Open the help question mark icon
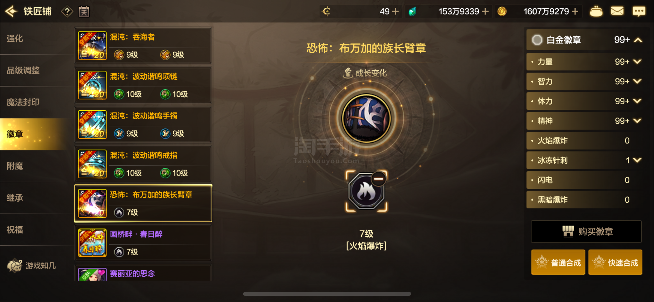 click(67, 12)
